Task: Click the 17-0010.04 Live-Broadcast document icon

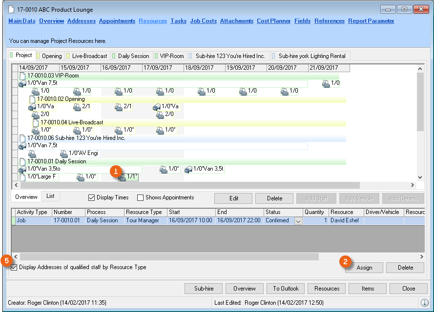Action: tap(36, 122)
